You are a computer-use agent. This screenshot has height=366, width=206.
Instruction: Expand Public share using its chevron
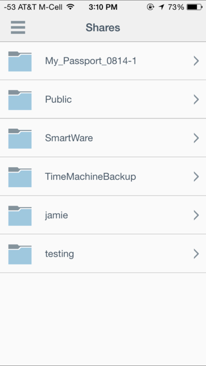[x=196, y=99]
